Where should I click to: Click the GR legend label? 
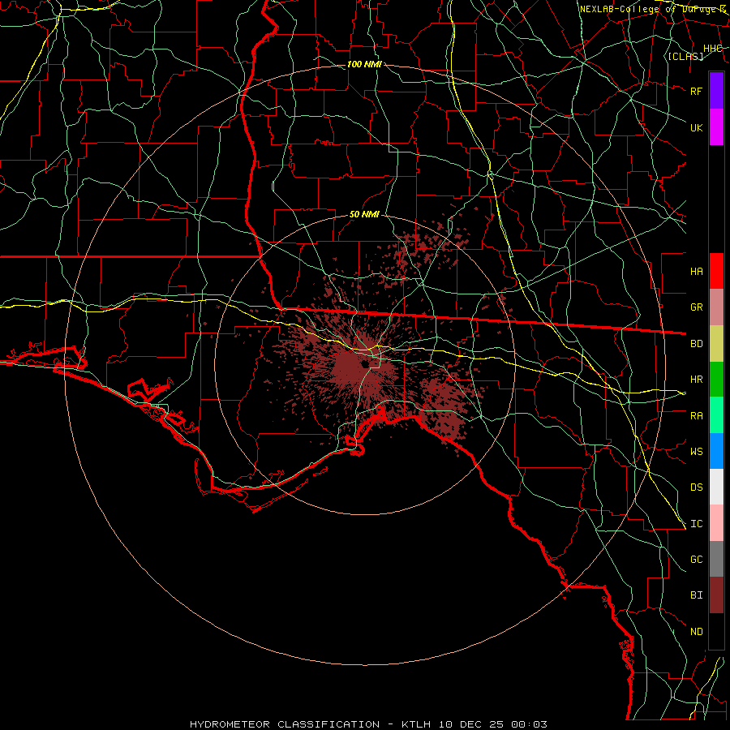[x=697, y=307]
